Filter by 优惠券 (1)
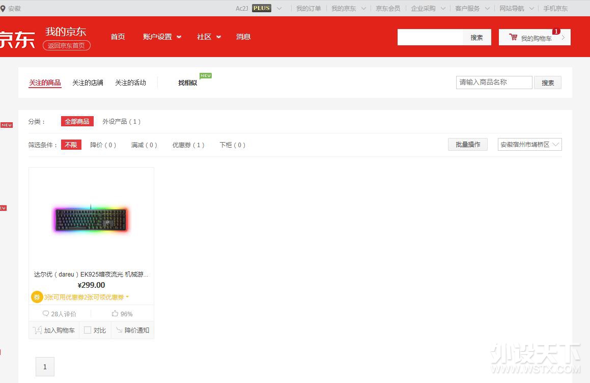Screen dimensions: 590x383 188,145
